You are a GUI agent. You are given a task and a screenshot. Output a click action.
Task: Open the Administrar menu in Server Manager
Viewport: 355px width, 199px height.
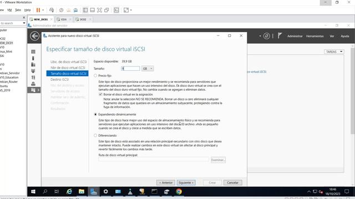point(295,36)
